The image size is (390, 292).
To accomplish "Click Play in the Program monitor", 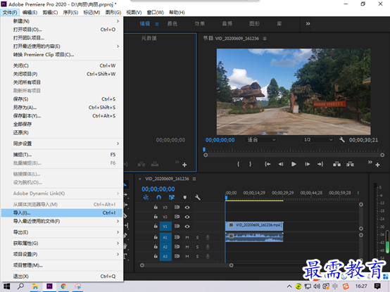I will coord(294,164).
